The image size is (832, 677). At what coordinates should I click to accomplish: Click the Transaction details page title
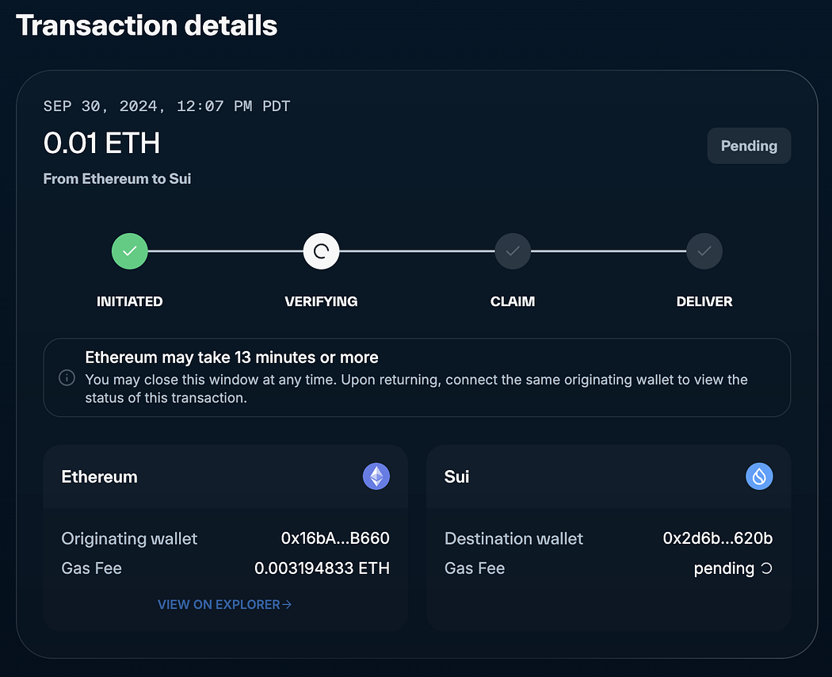pos(147,25)
